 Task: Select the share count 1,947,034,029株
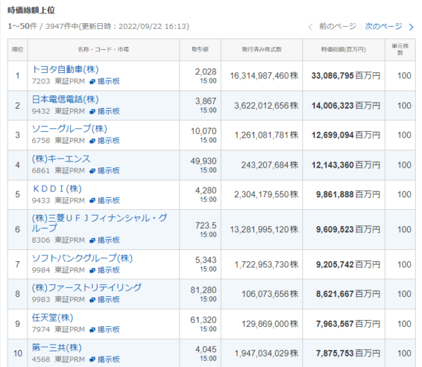tap(266, 353)
